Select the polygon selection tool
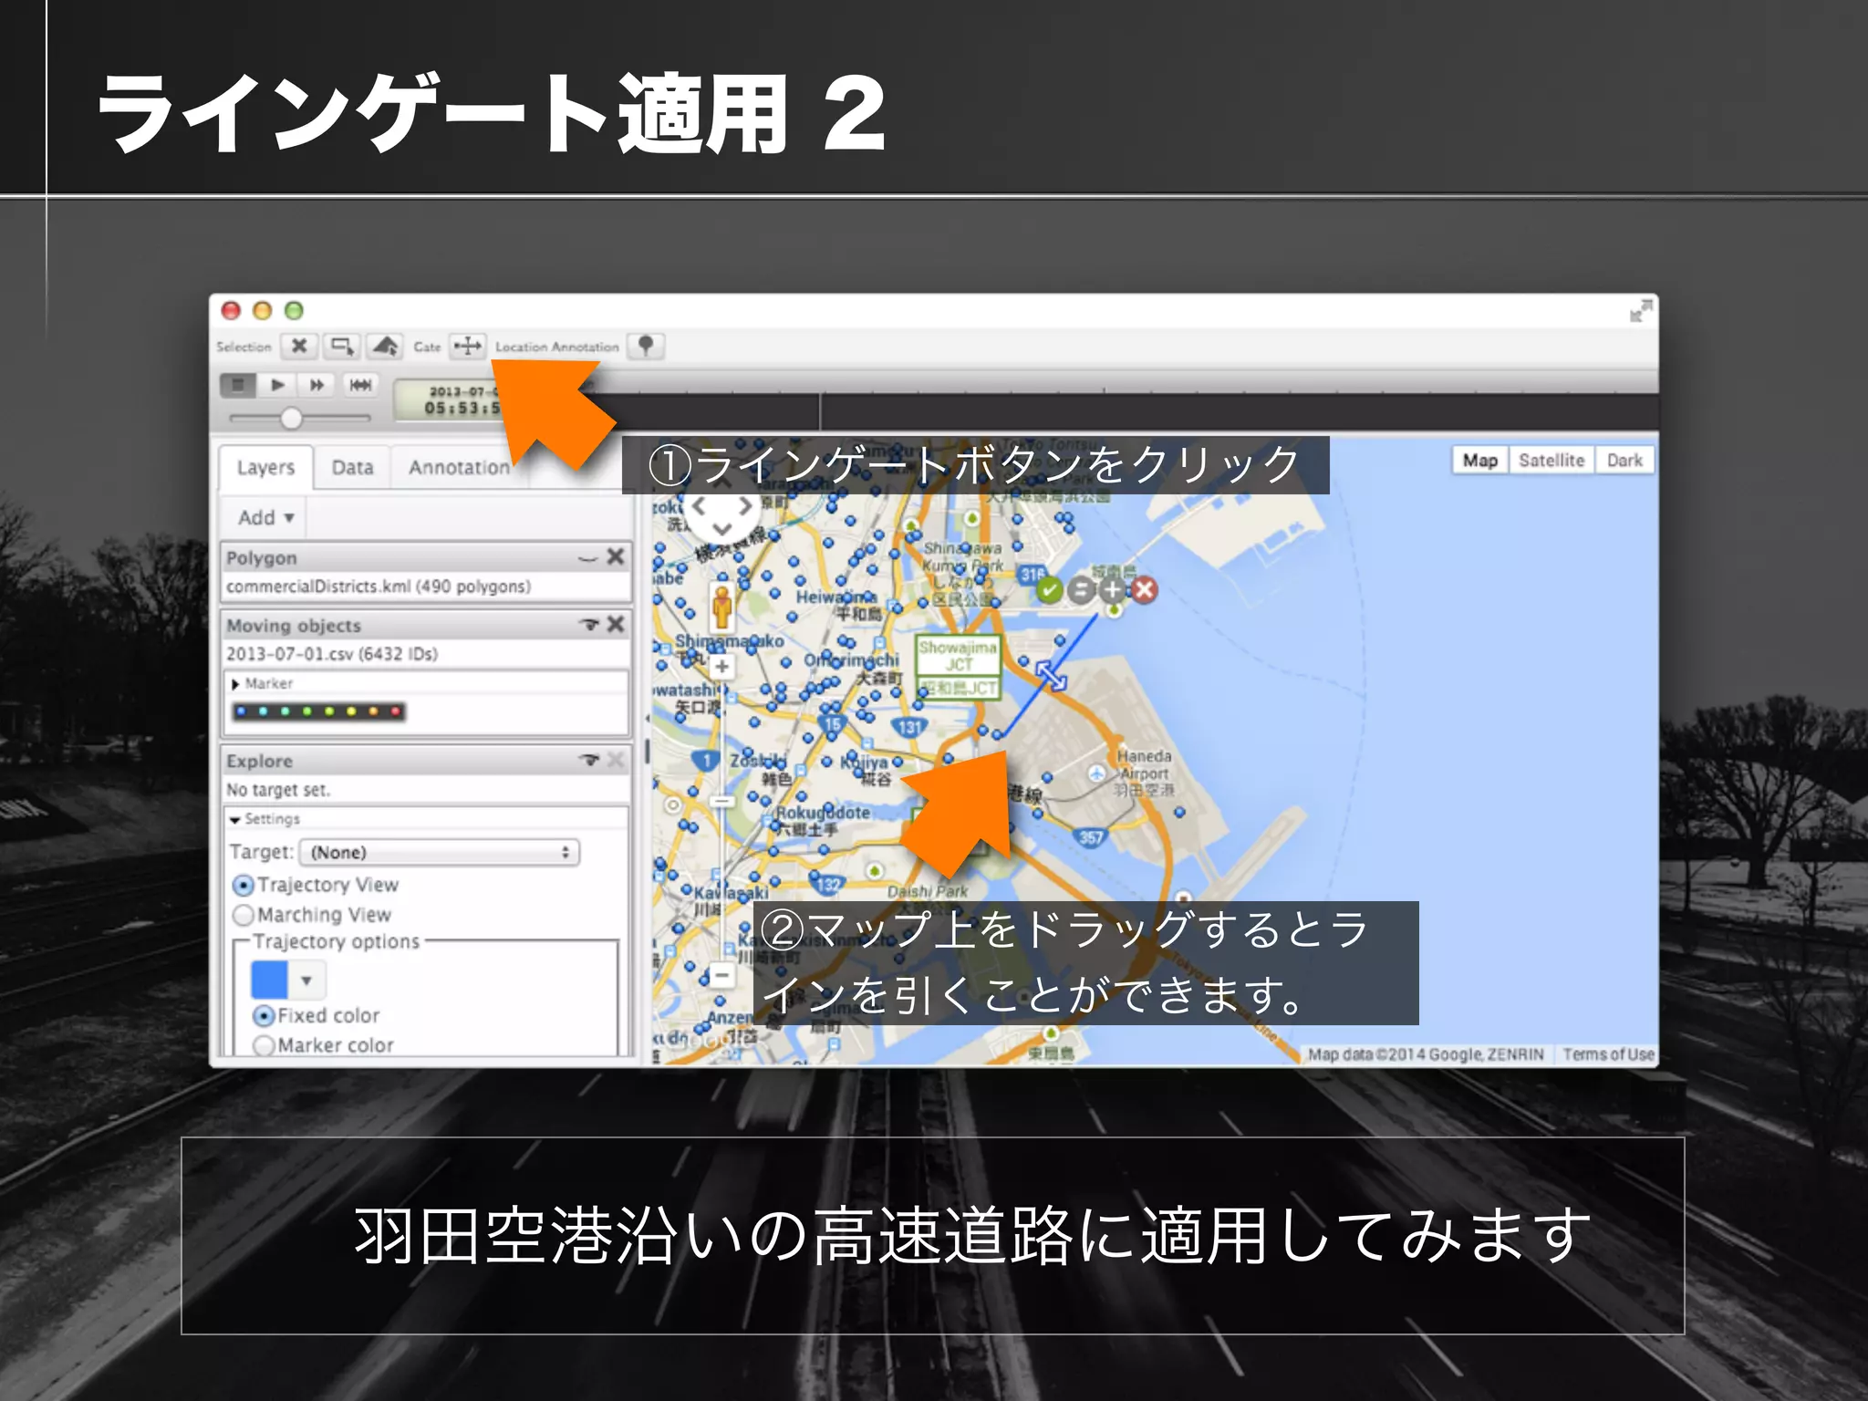 tap(385, 347)
